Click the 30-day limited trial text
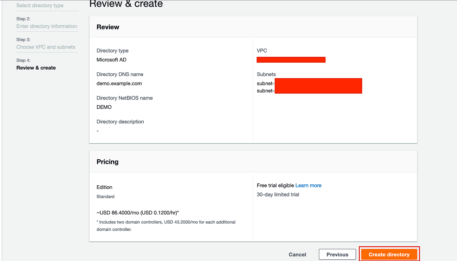457x261 pixels. click(278, 194)
